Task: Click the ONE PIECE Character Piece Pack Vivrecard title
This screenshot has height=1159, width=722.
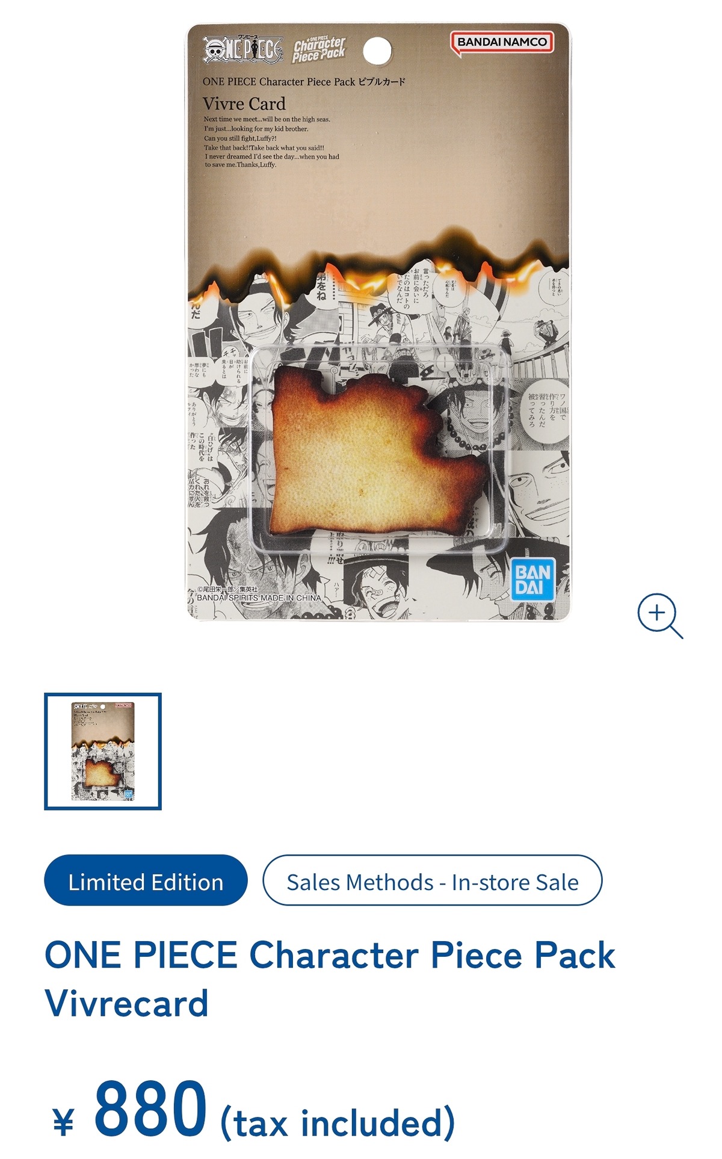Action: (330, 979)
